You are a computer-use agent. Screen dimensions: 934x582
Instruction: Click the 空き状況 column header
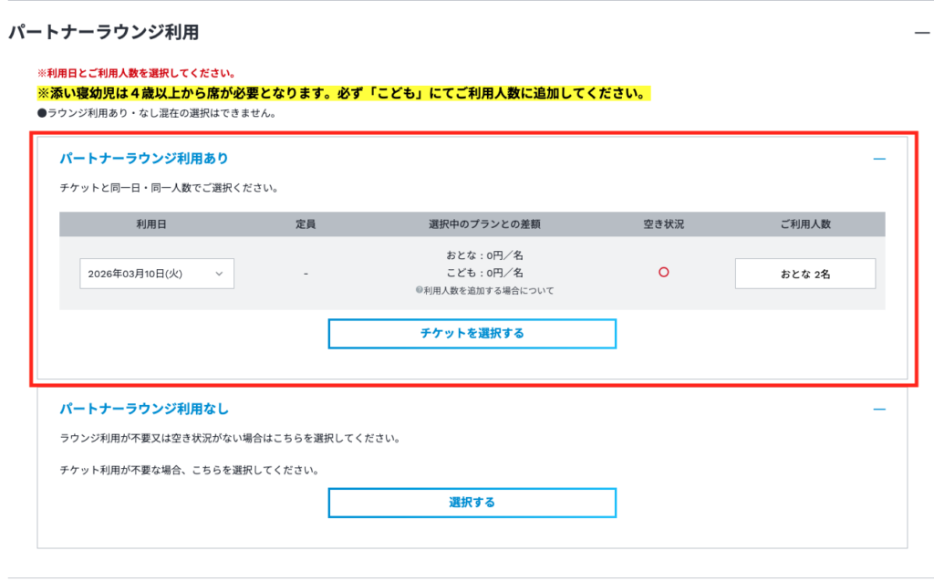click(663, 224)
